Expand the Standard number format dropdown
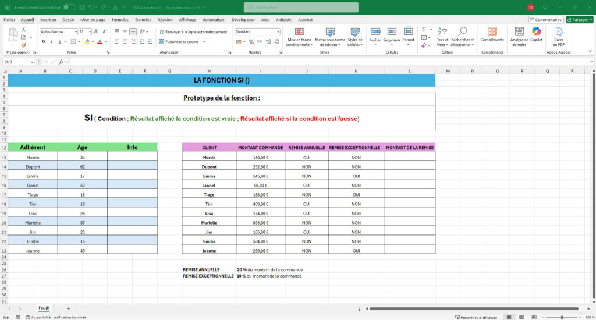This screenshot has height=320, width=596. click(x=278, y=32)
